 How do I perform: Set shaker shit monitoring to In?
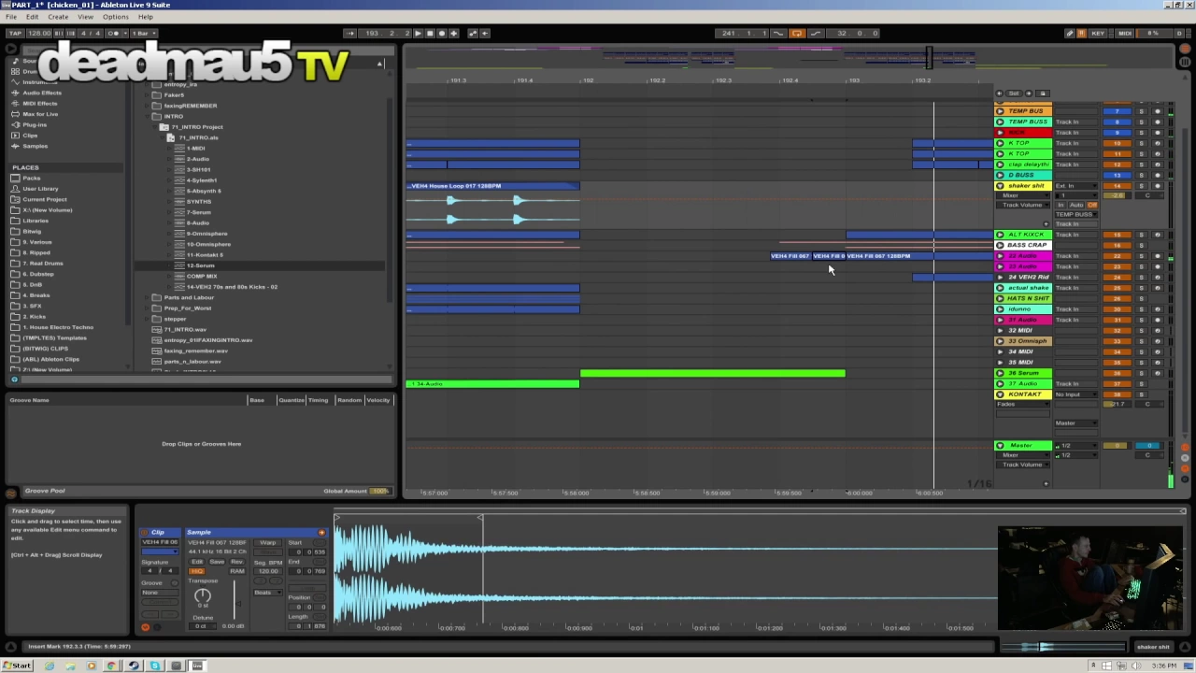coord(1061,205)
